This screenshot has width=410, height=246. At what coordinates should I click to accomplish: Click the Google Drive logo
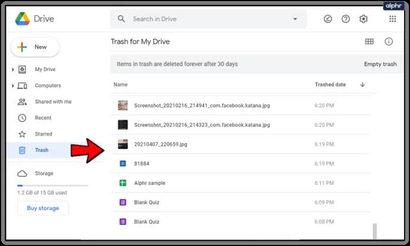point(22,19)
